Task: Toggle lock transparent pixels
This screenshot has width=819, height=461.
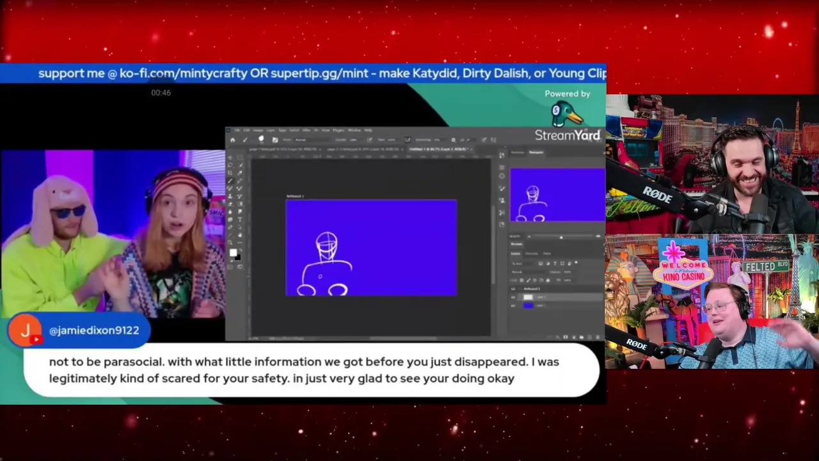Action: (x=521, y=280)
